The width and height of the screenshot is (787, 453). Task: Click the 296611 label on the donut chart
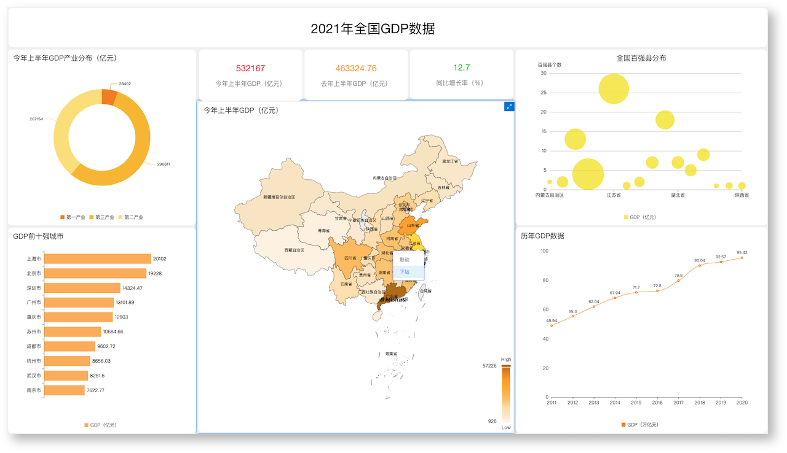[x=163, y=165]
